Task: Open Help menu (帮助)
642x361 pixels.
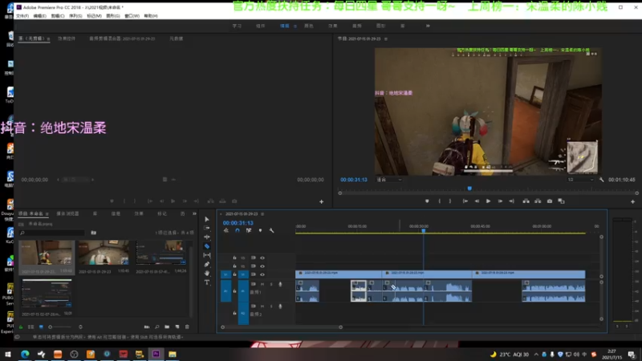Action: [x=151, y=16]
